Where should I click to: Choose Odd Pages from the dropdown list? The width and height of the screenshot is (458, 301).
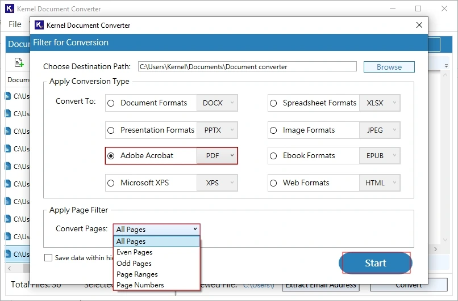point(157,264)
